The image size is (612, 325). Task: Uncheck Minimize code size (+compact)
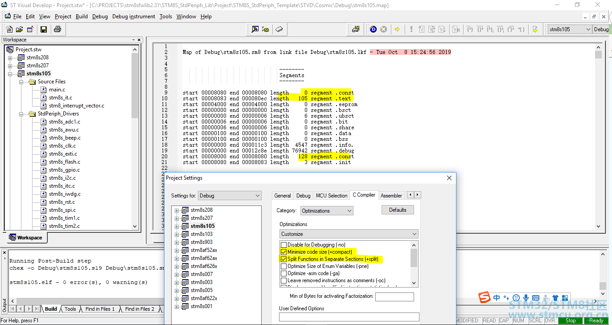click(x=283, y=252)
